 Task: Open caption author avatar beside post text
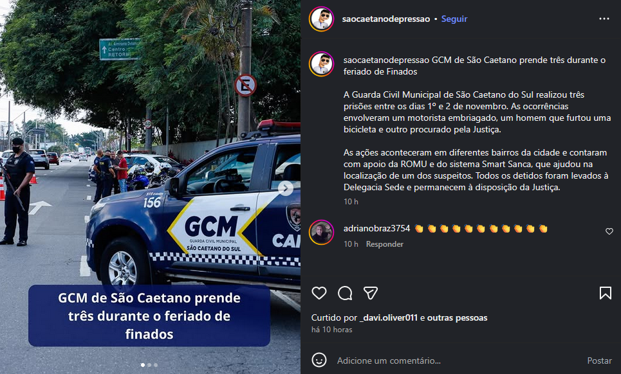321,64
